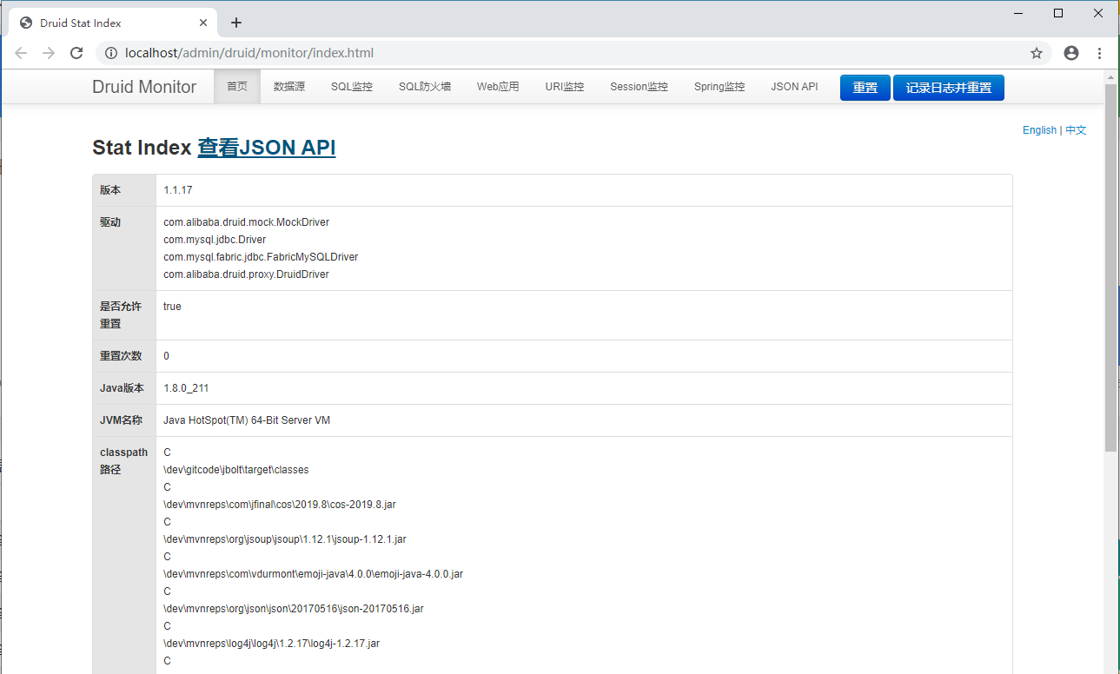The width and height of the screenshot is (1120, 674).
Task: Open the SQL监控 navigation tab
Action: click(x=352, y=87)
